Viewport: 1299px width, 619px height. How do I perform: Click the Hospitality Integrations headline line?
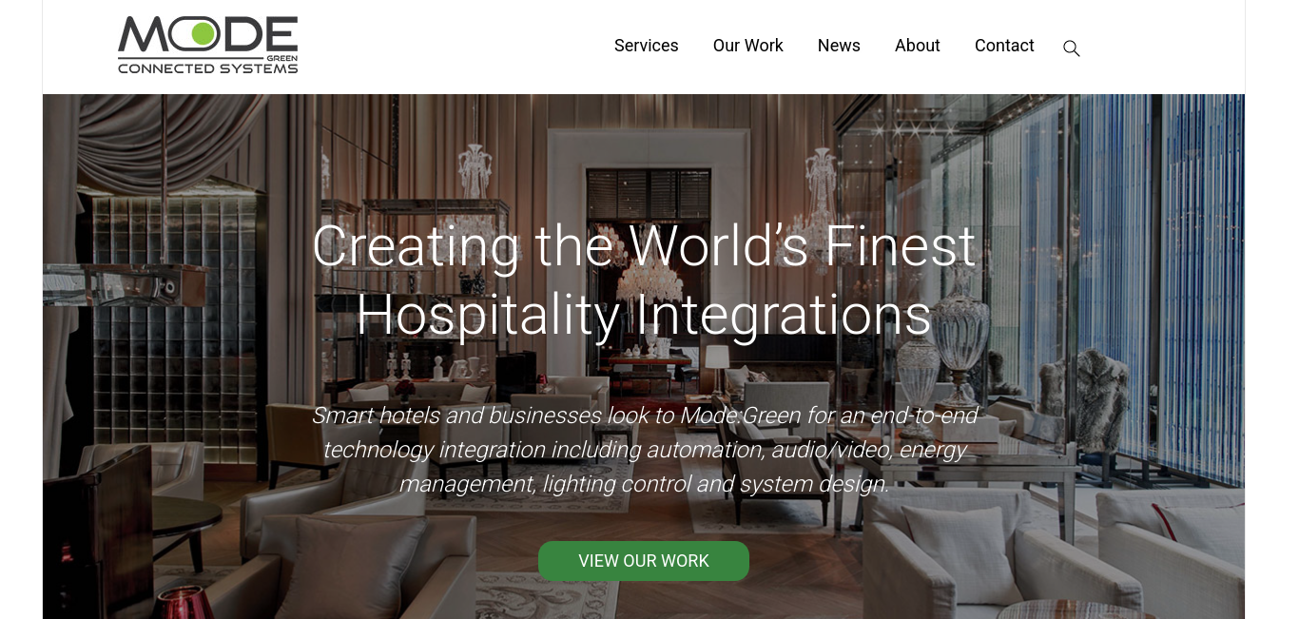[644, 315]
